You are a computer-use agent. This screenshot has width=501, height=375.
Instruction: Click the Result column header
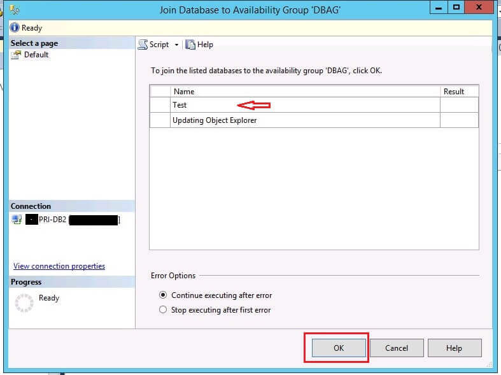pos(459,91)
